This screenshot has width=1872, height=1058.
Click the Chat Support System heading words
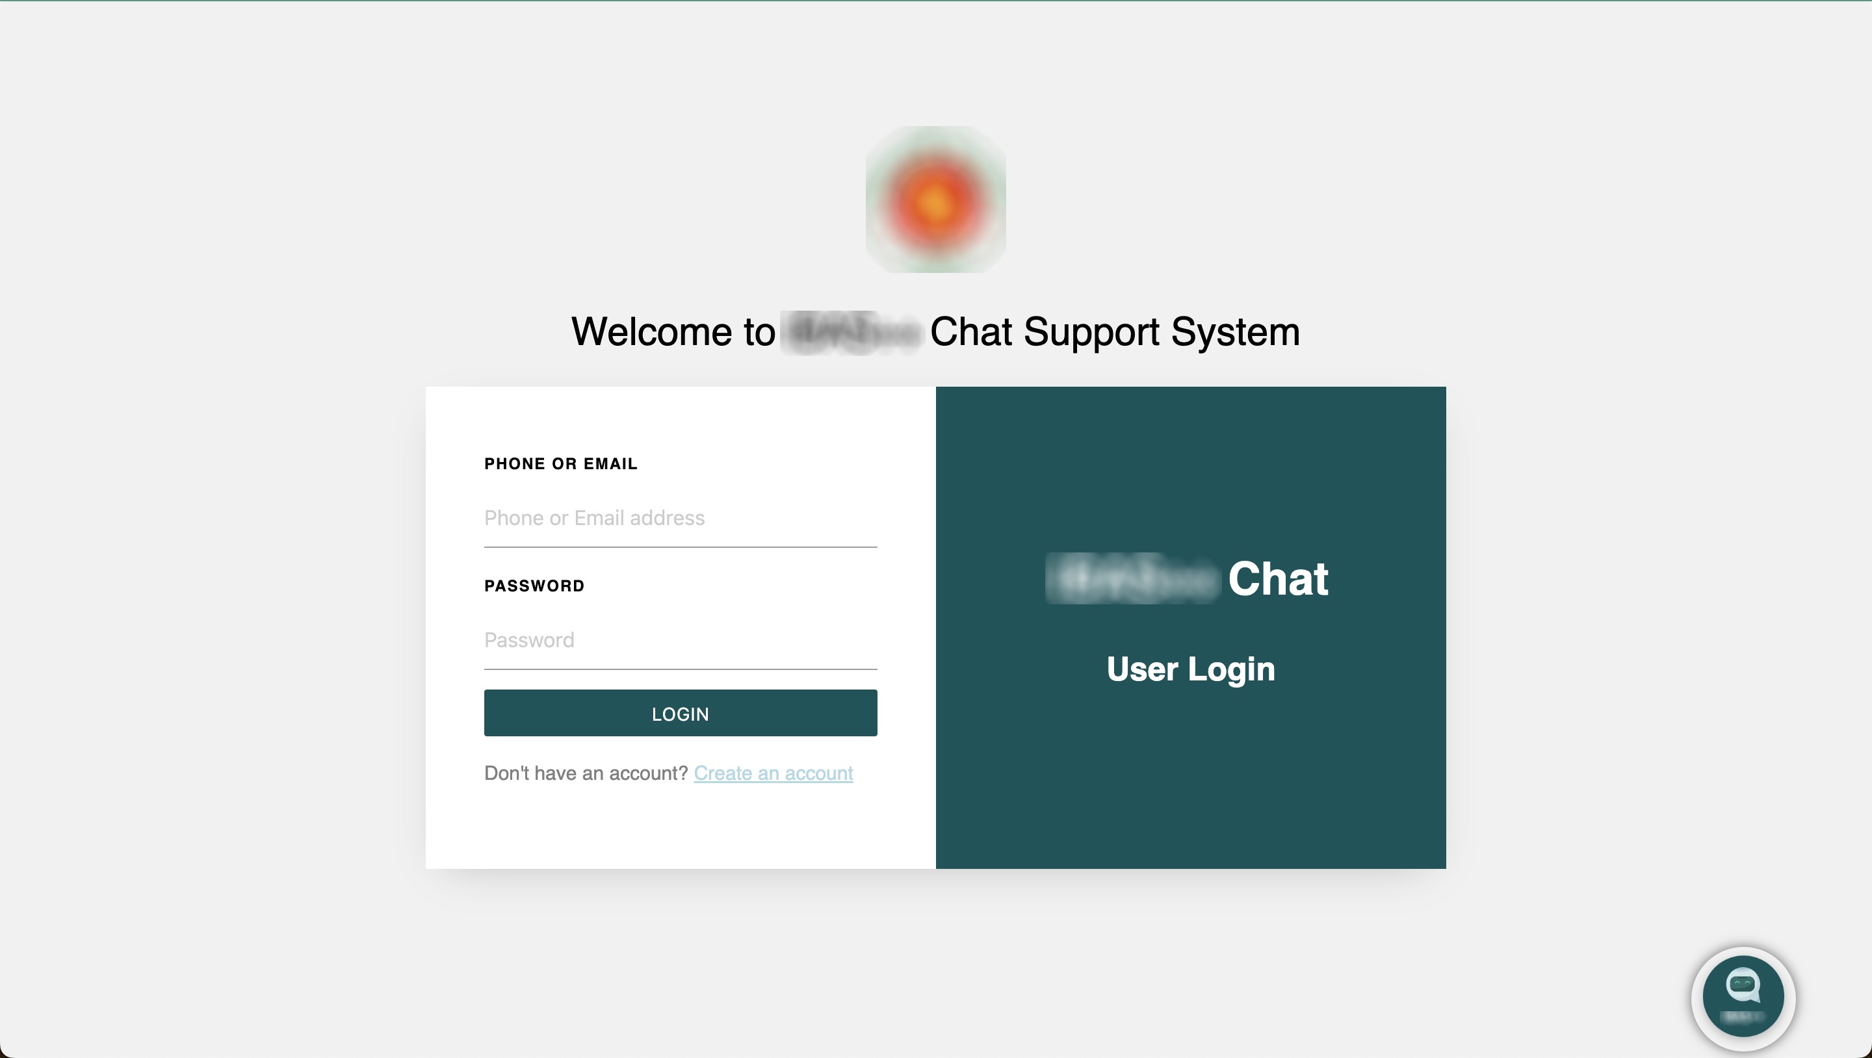tap(1115, 332)
